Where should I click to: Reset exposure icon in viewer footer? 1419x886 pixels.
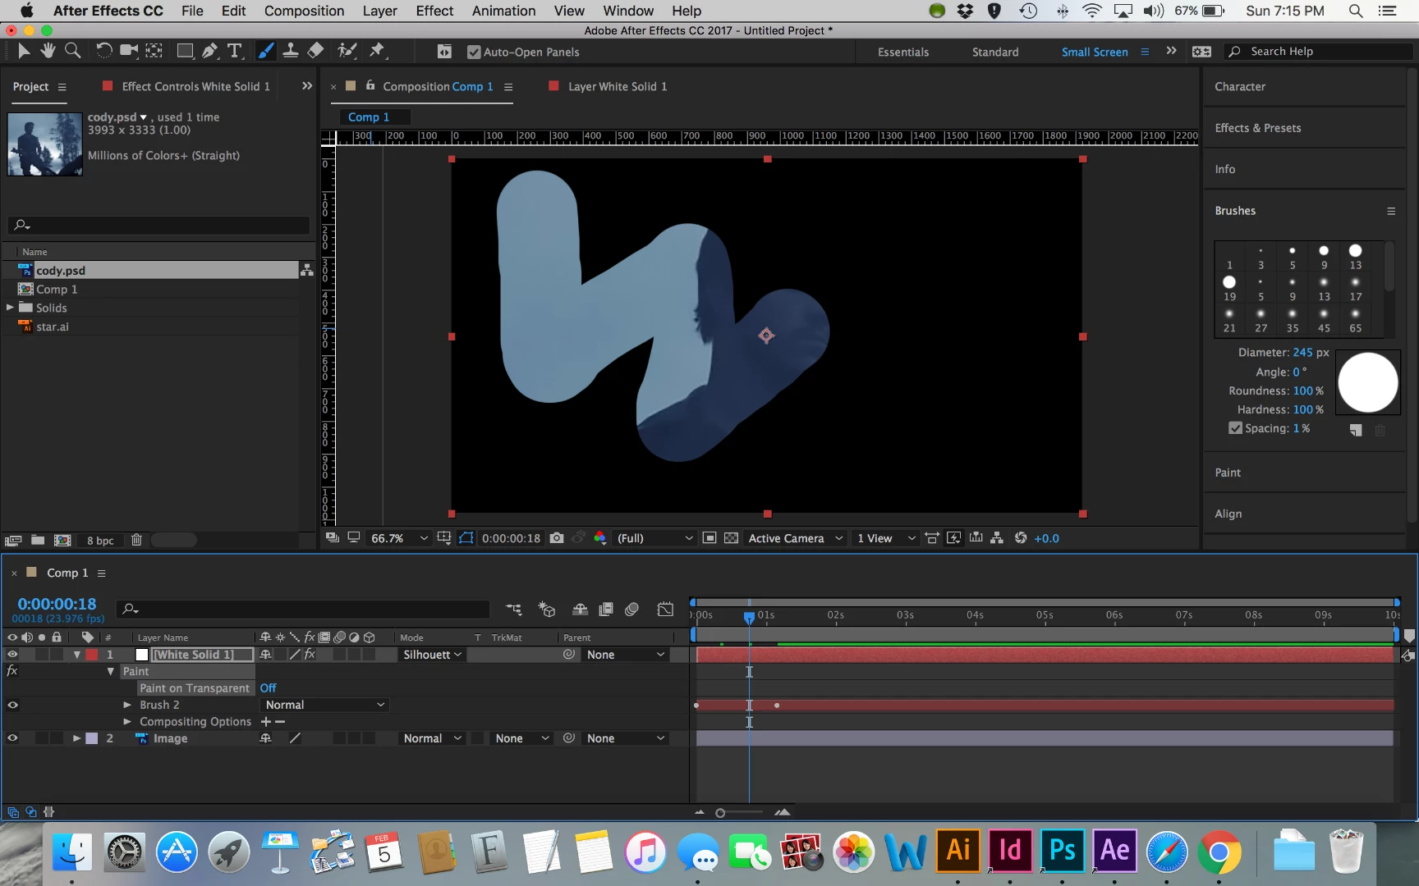1021,538
